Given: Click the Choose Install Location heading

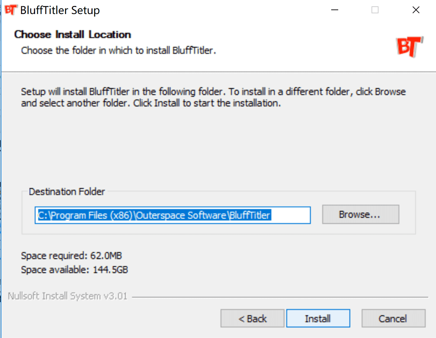Looking at the screenshot, I should (x=72, y=34).
